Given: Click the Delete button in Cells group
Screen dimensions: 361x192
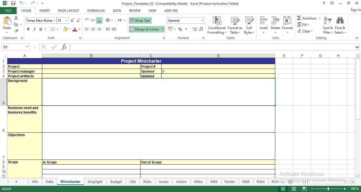Looking at the screenshot, I should click(275, 25).
